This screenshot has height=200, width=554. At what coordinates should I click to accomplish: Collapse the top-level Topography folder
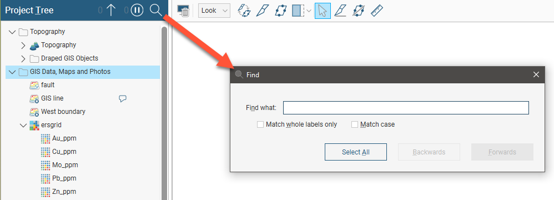pyautogui.click(x=12, y=32)
